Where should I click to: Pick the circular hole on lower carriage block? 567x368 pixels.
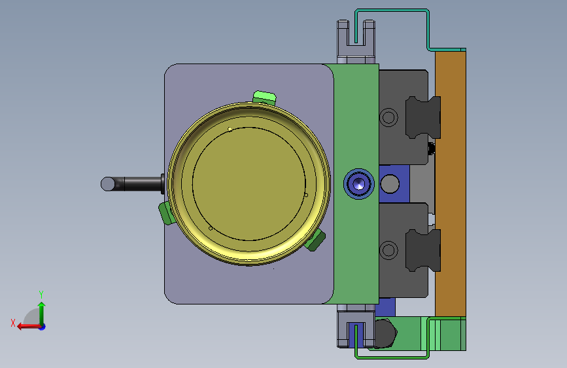[388, 250]
